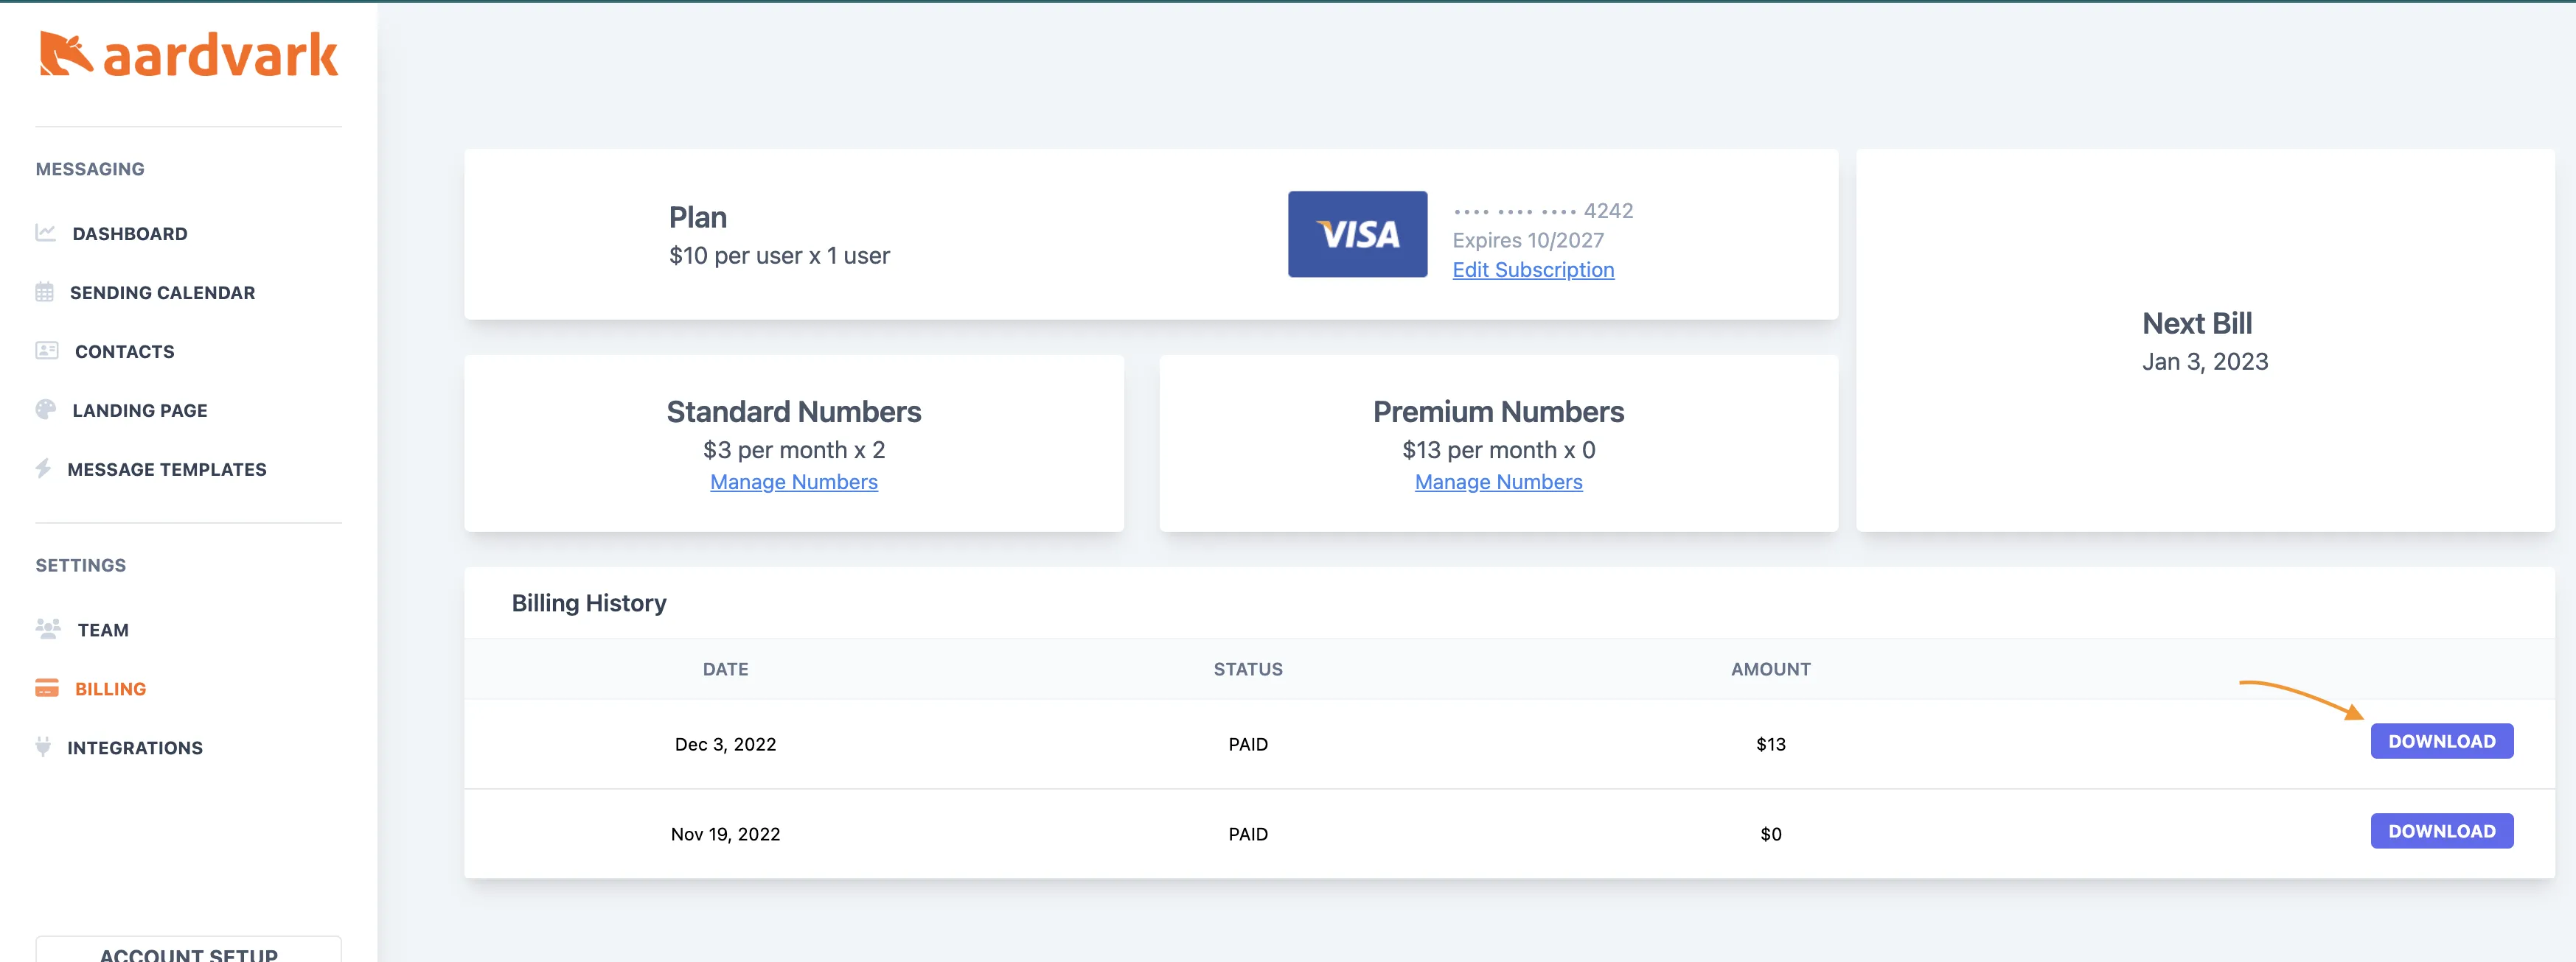Viewport: 2576px width, 962px height.
Task: Click Manage Numbers under Standard Numbers
Action: point(793,482)
